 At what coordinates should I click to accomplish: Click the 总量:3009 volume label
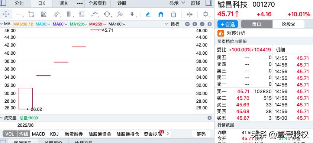tap(29, 118)
